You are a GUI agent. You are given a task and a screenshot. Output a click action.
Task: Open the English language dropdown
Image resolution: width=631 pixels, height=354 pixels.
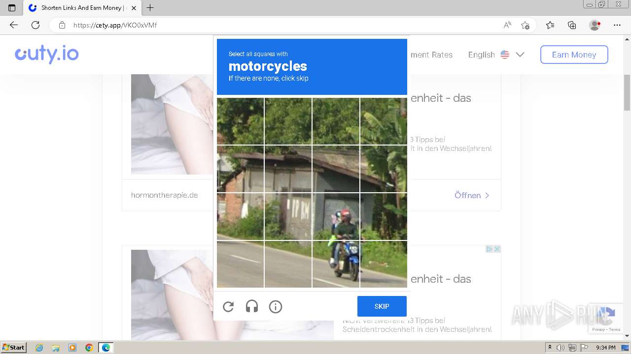point(496,55)
